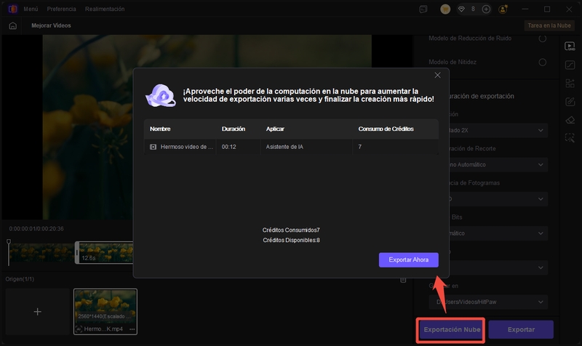
Task: Click the Asistente de IA cell
Action: click(x=284, y=147)
